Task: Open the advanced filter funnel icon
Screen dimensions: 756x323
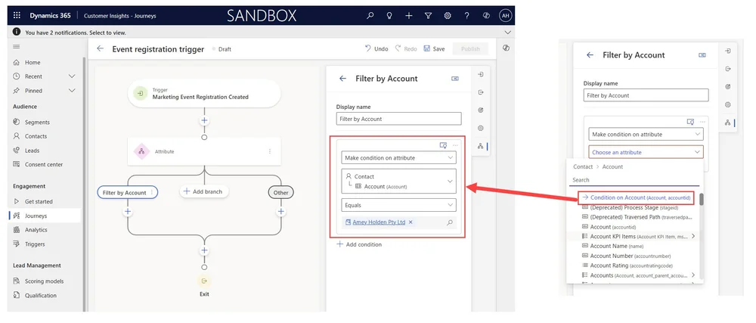Action: 428,15
